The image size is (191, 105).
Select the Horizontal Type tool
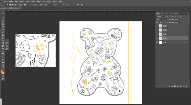(x=3, y=54)
